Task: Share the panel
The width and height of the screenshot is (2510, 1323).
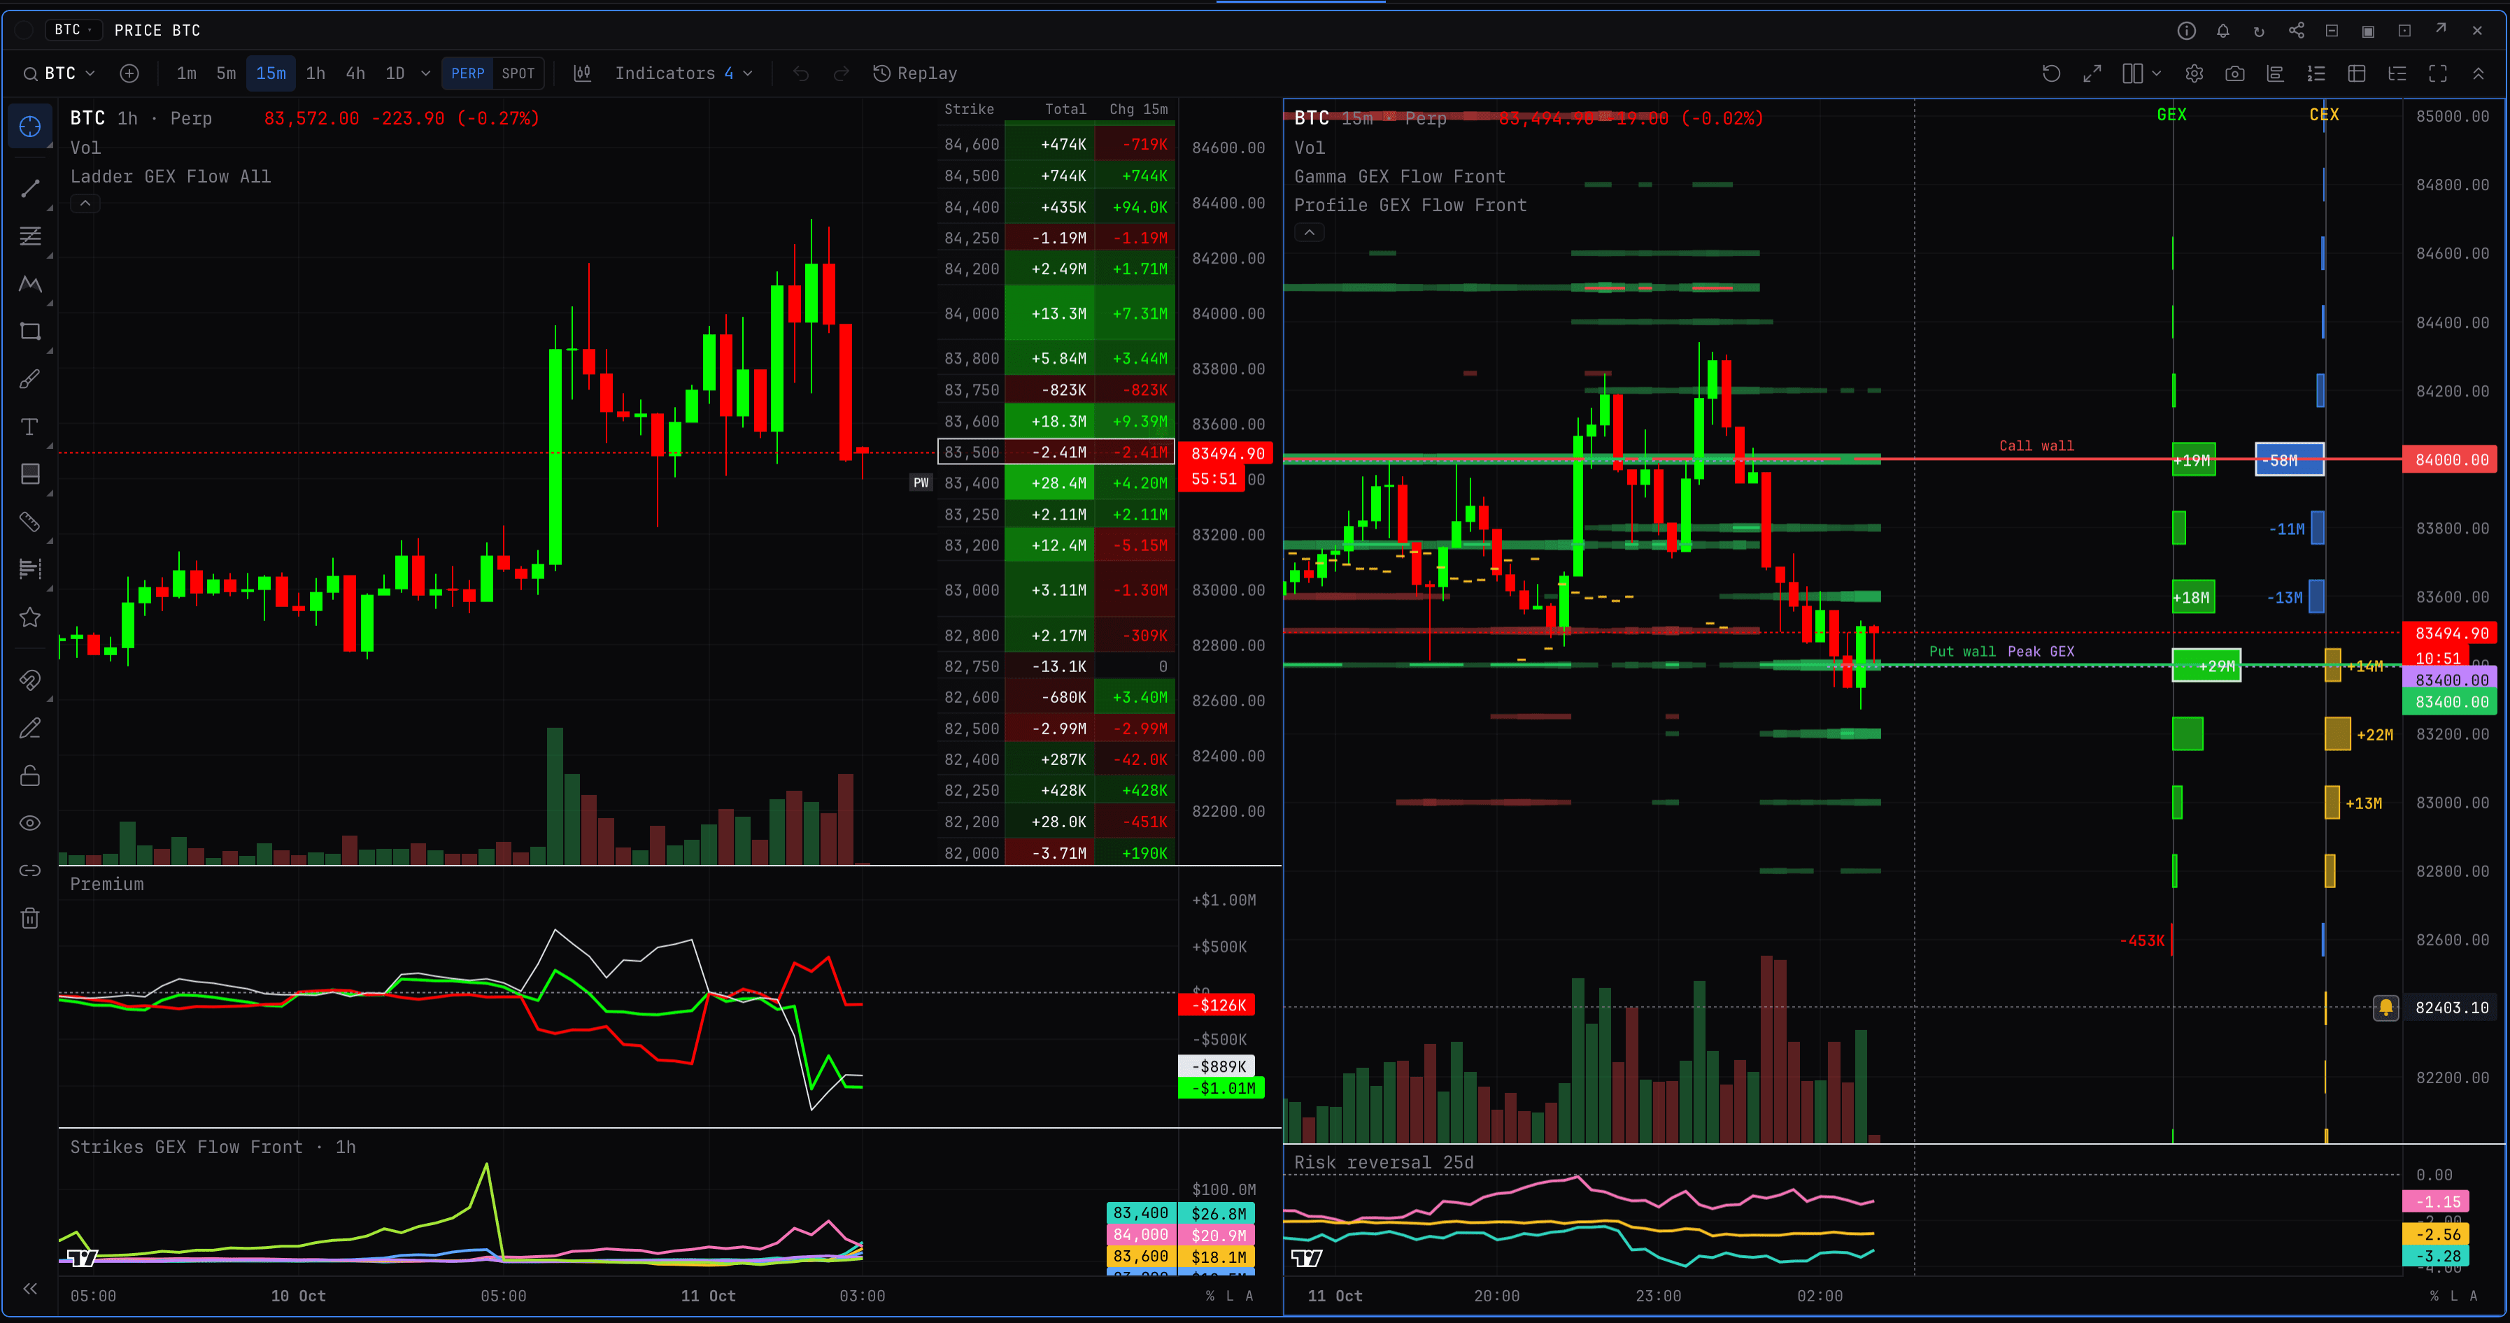Action: [x=2297, y=30]
